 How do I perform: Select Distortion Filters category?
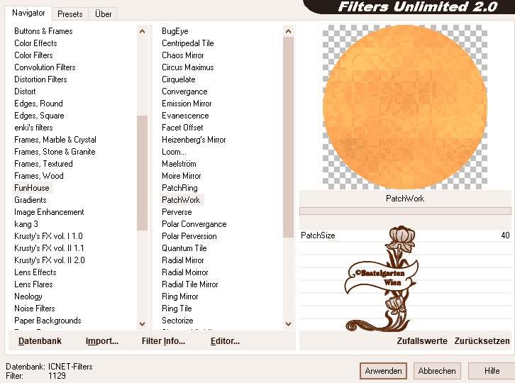pyautogui.click(x=40, y=79)
